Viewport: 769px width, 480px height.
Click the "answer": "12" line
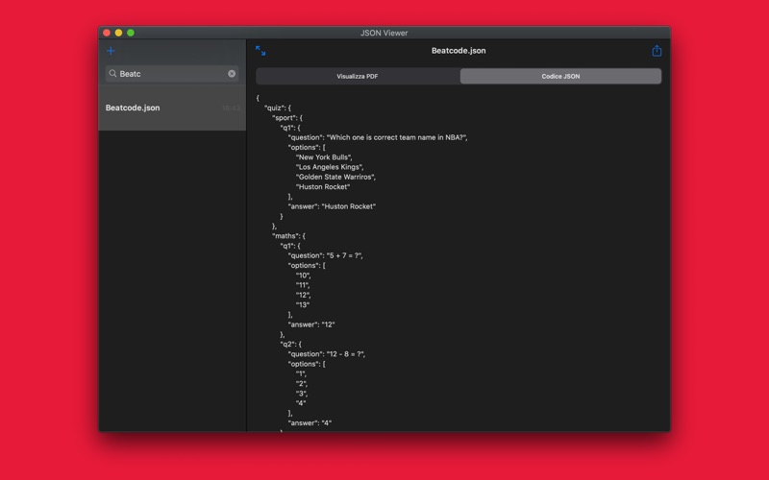pos(310,324)
